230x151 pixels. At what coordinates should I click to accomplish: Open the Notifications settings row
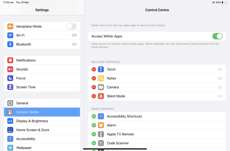[42, 60]
